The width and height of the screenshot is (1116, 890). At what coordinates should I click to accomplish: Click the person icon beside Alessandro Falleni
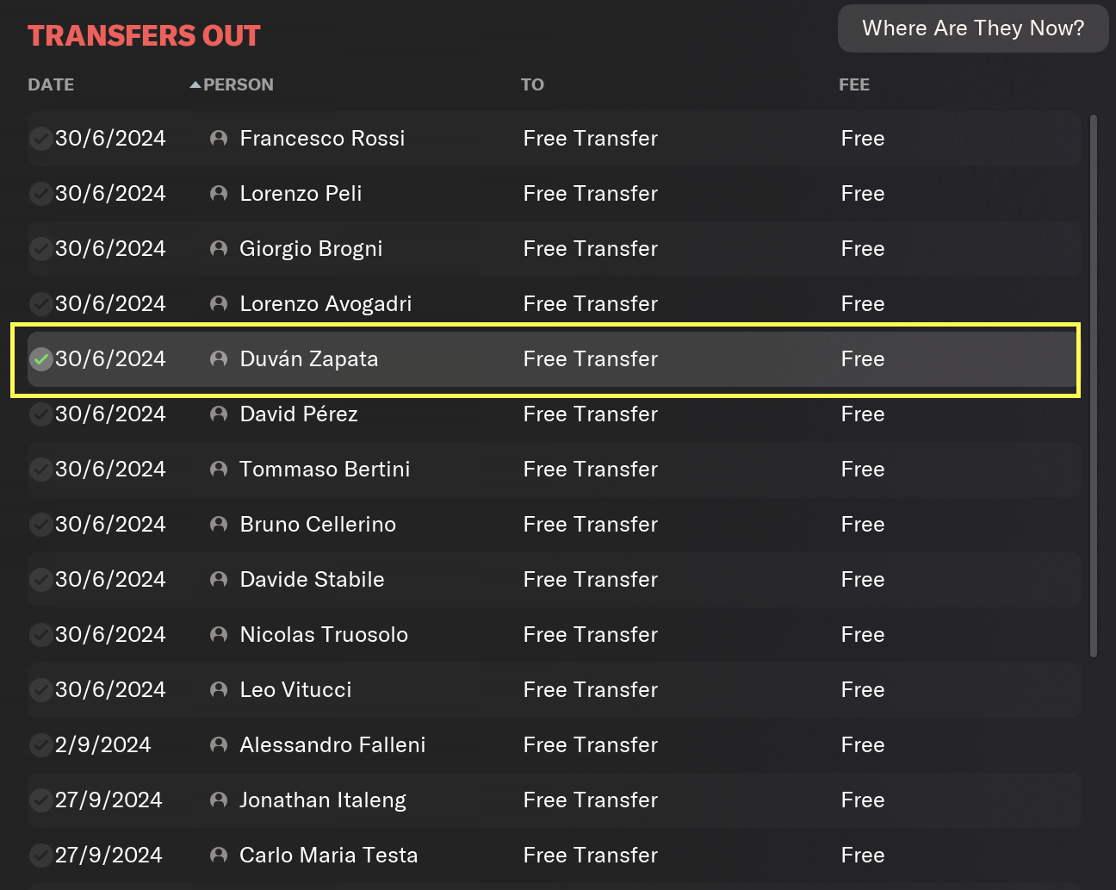[219, 745]
